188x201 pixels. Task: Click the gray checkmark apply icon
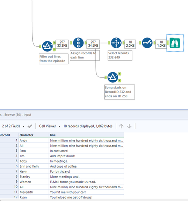click(x=30, y=126)
